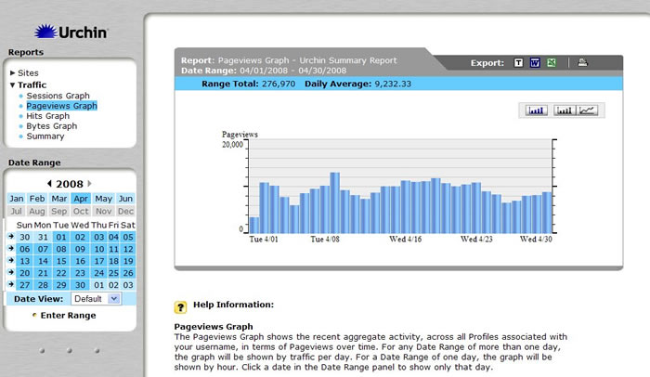Export report to Word icon

coord(535,63)
